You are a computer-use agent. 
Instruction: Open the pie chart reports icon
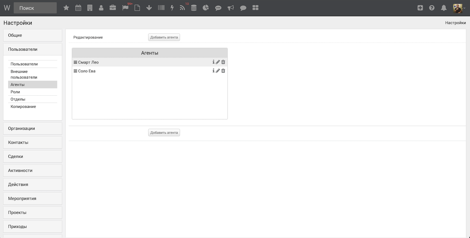tap(206, 8)
